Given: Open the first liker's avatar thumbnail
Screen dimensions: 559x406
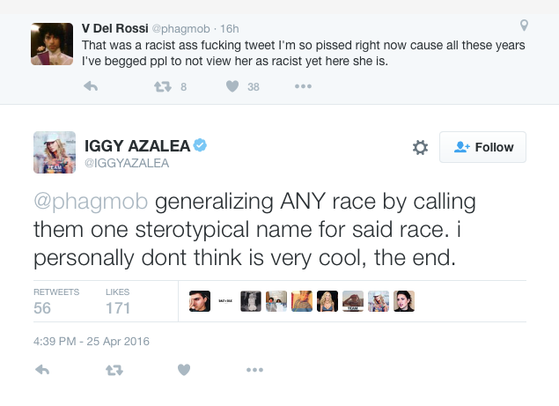Looking at the screenshot, I should click(x=199, y=301).
